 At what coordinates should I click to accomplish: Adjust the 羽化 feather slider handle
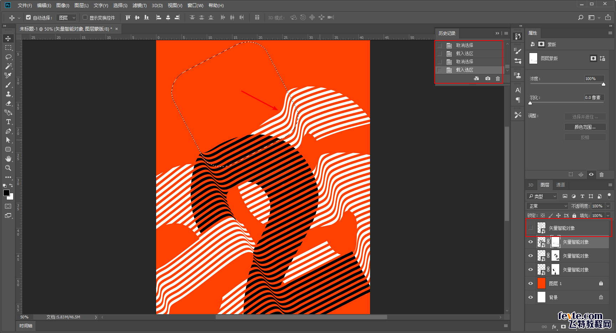[530, 103]
